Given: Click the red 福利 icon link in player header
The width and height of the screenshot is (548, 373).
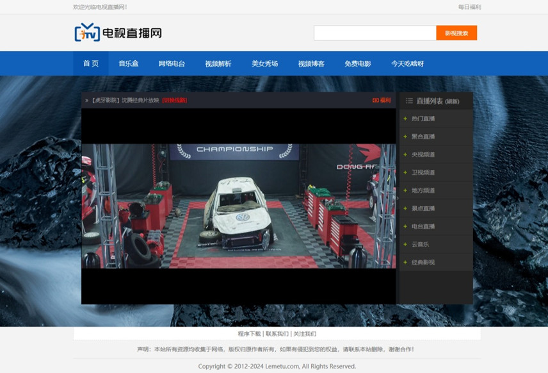Looking at the screenshot, I should [382, 101].
